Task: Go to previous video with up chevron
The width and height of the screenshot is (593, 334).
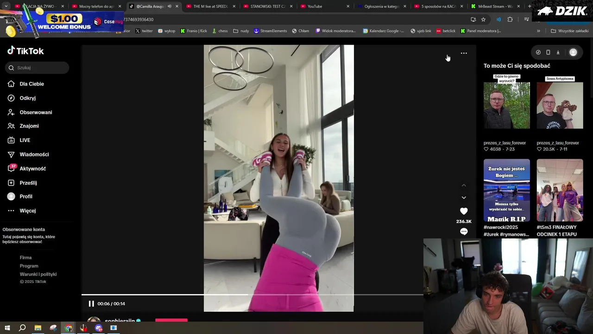Action: coord(464,185)
